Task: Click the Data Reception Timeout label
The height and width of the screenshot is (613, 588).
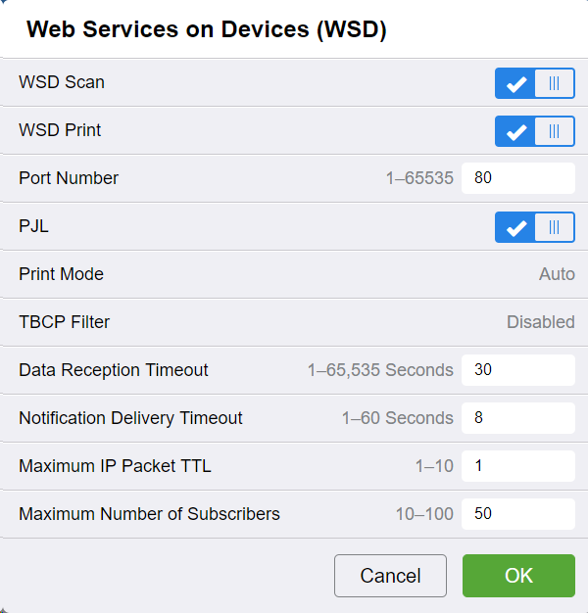Action: point(114,370)
